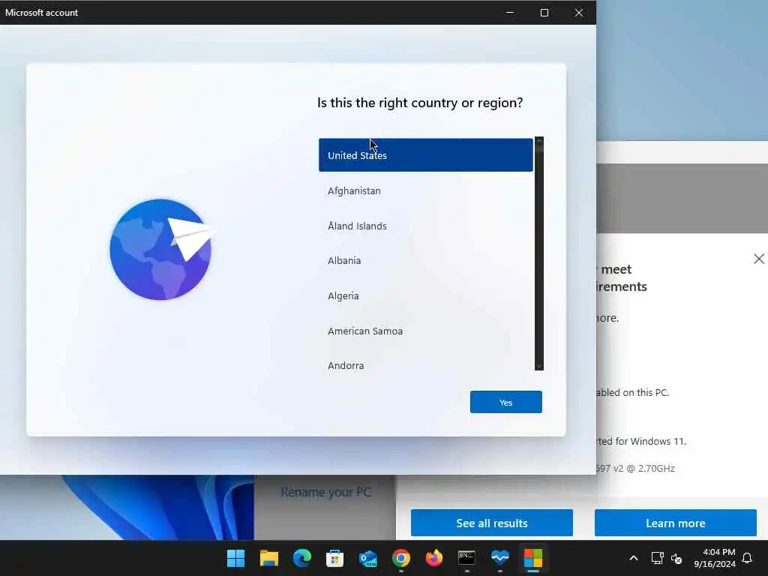Select United States in country list

click(x=426, y=155)
